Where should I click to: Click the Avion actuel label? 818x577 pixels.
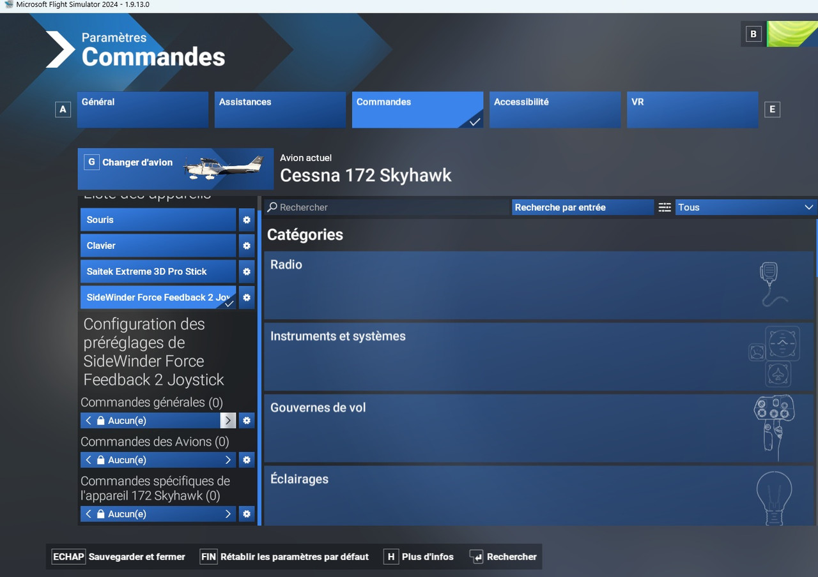pos(305,158)
